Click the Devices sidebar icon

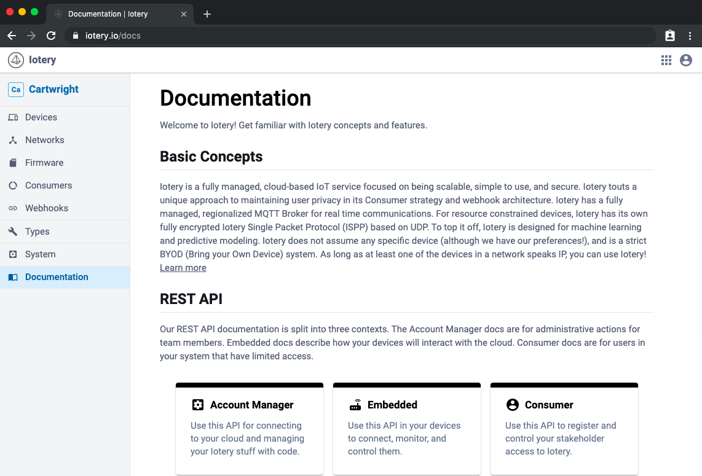(x=13, y=117)
